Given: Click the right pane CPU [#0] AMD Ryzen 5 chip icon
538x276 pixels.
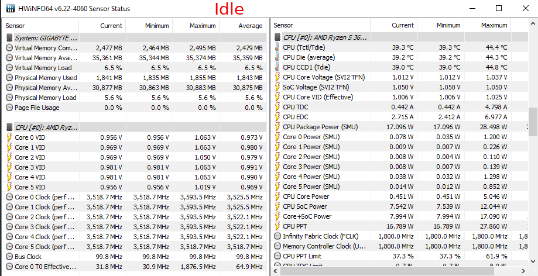Looking at the screenshot, I should click(x=277, y=37).
